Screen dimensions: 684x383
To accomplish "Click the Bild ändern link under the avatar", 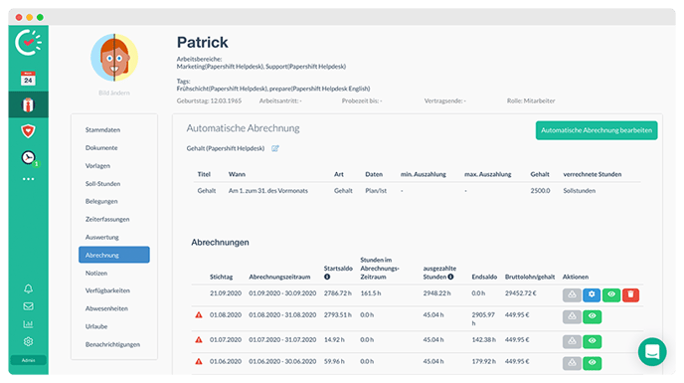I will pyautogui.click(x=114, y=93).
